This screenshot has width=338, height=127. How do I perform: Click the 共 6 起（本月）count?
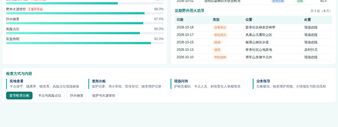(x=321, y=11)
